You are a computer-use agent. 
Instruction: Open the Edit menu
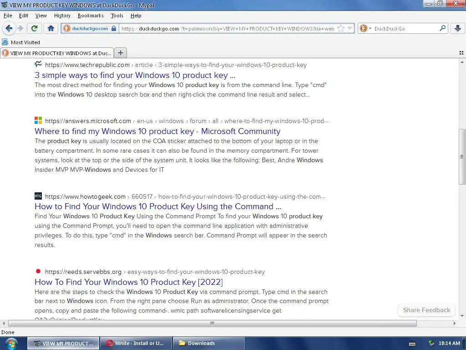click(24, 15)
